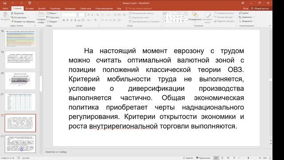Switch to the Слайд-шоу tab

[85, 8]
